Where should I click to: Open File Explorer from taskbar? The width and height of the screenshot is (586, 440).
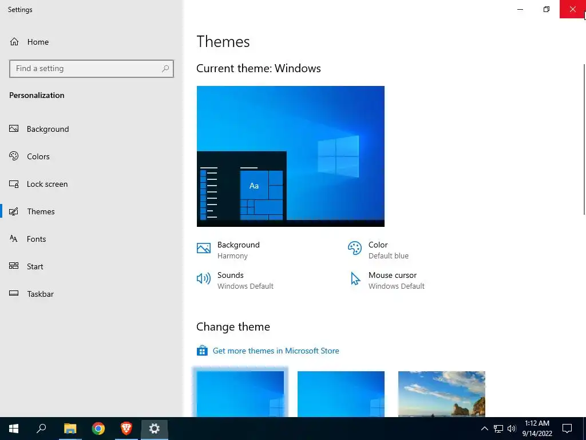coord(70,429)
